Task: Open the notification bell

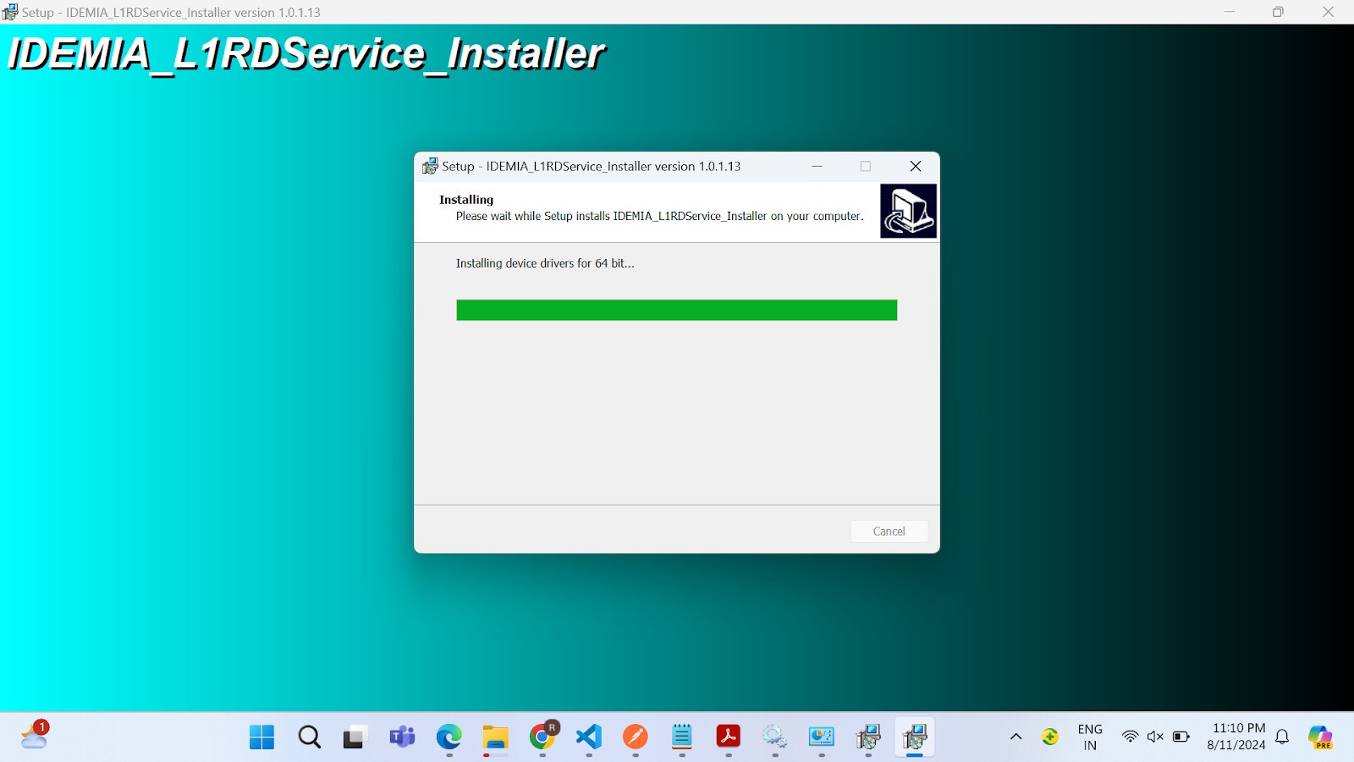Action: (x=1282, y=737)
